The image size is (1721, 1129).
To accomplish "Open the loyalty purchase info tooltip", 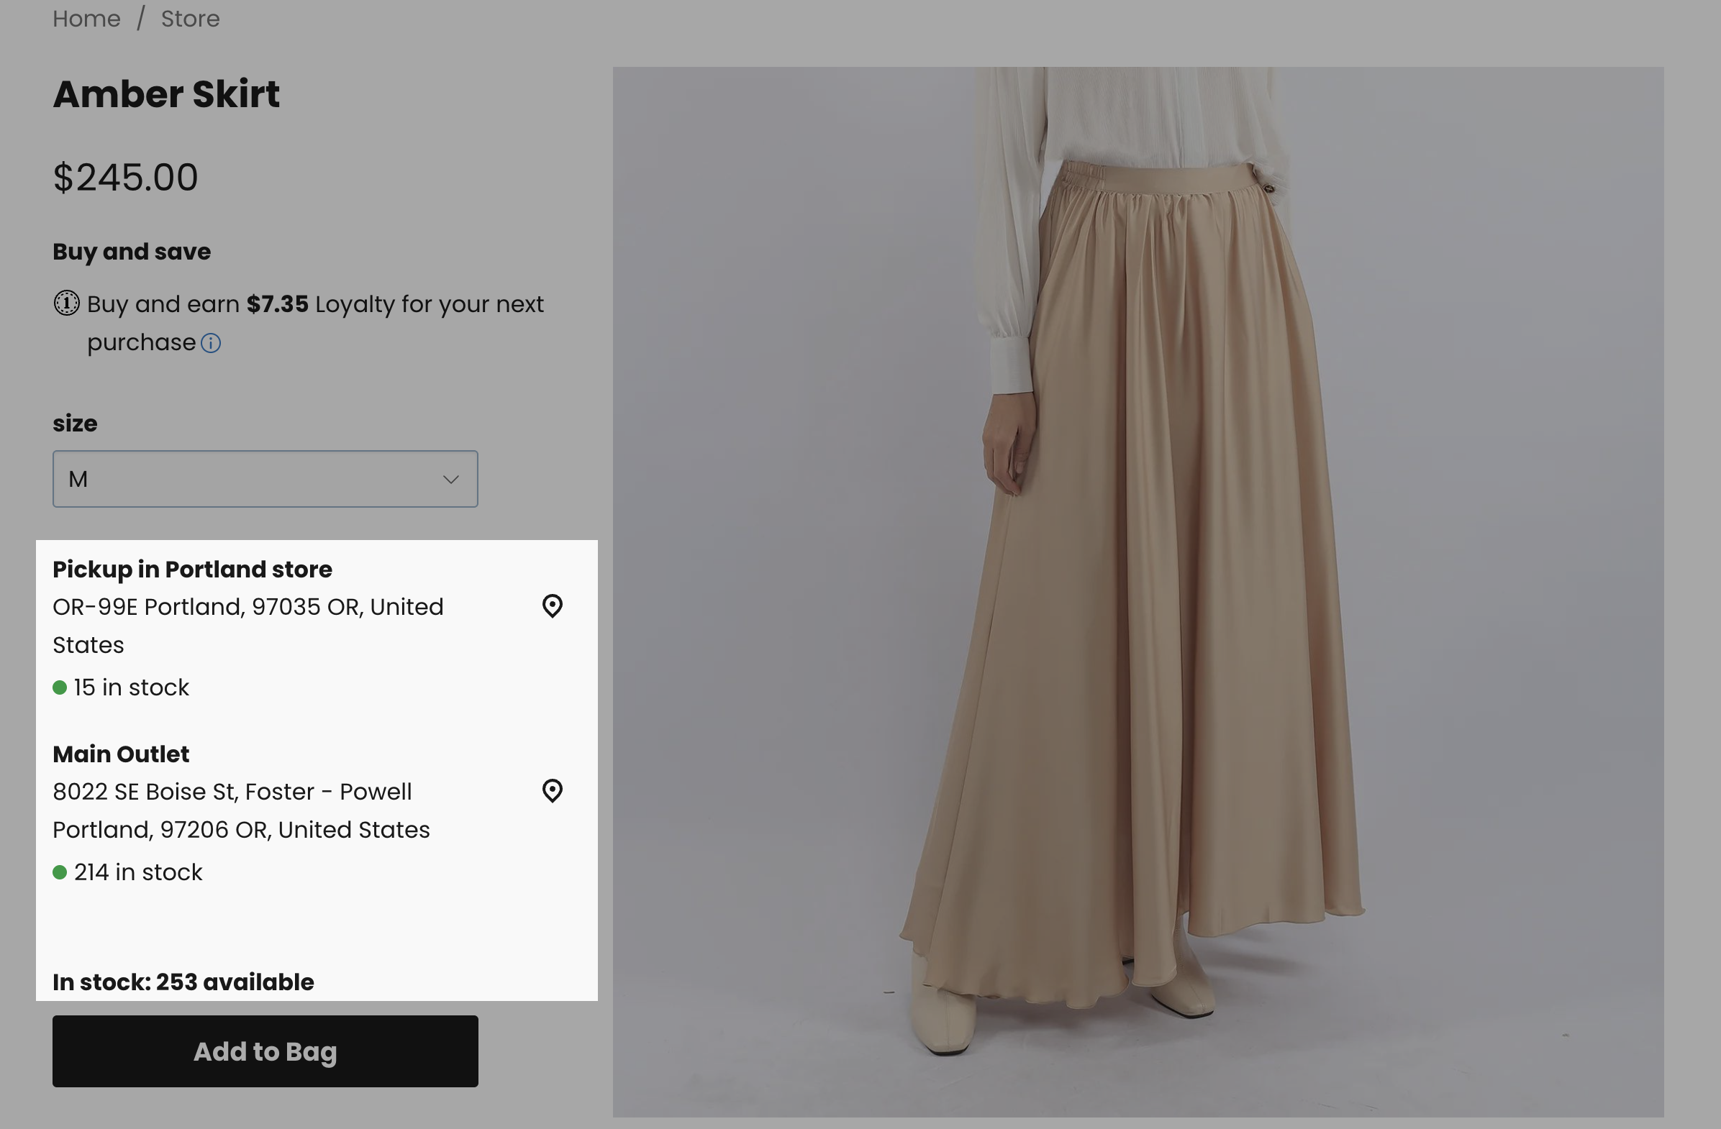I will coord(211,343).
